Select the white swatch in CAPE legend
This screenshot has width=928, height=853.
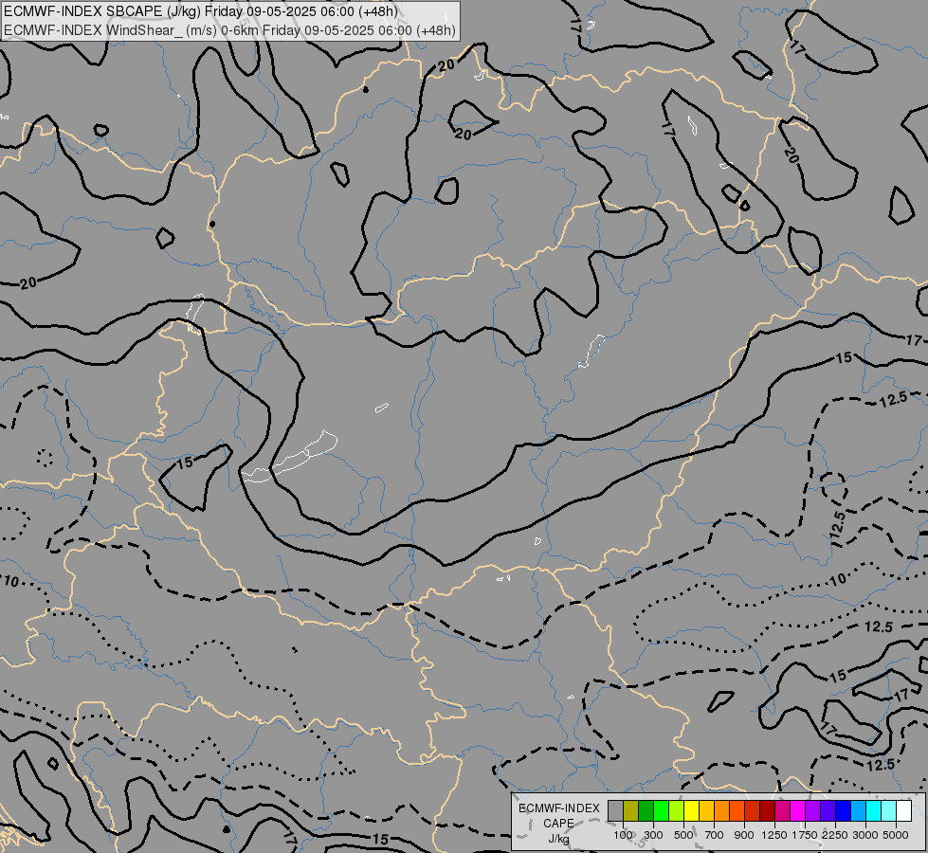coord(903,811)
